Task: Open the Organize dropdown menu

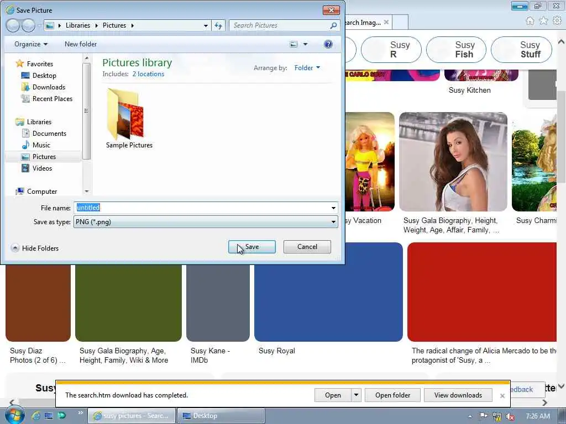Action: [x=31, y=44]
